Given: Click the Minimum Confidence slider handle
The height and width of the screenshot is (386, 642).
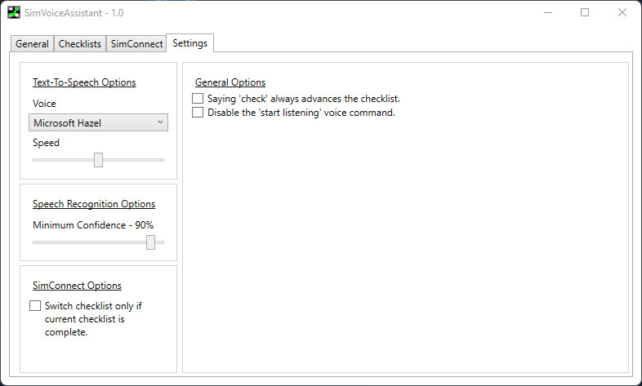Looking at the screenshot, I should 150,242.
